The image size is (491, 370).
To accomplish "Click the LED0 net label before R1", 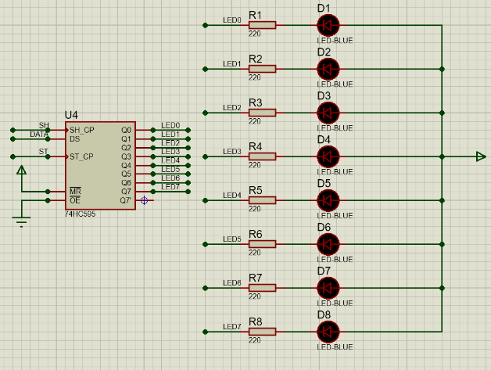I will pos(232,20).
